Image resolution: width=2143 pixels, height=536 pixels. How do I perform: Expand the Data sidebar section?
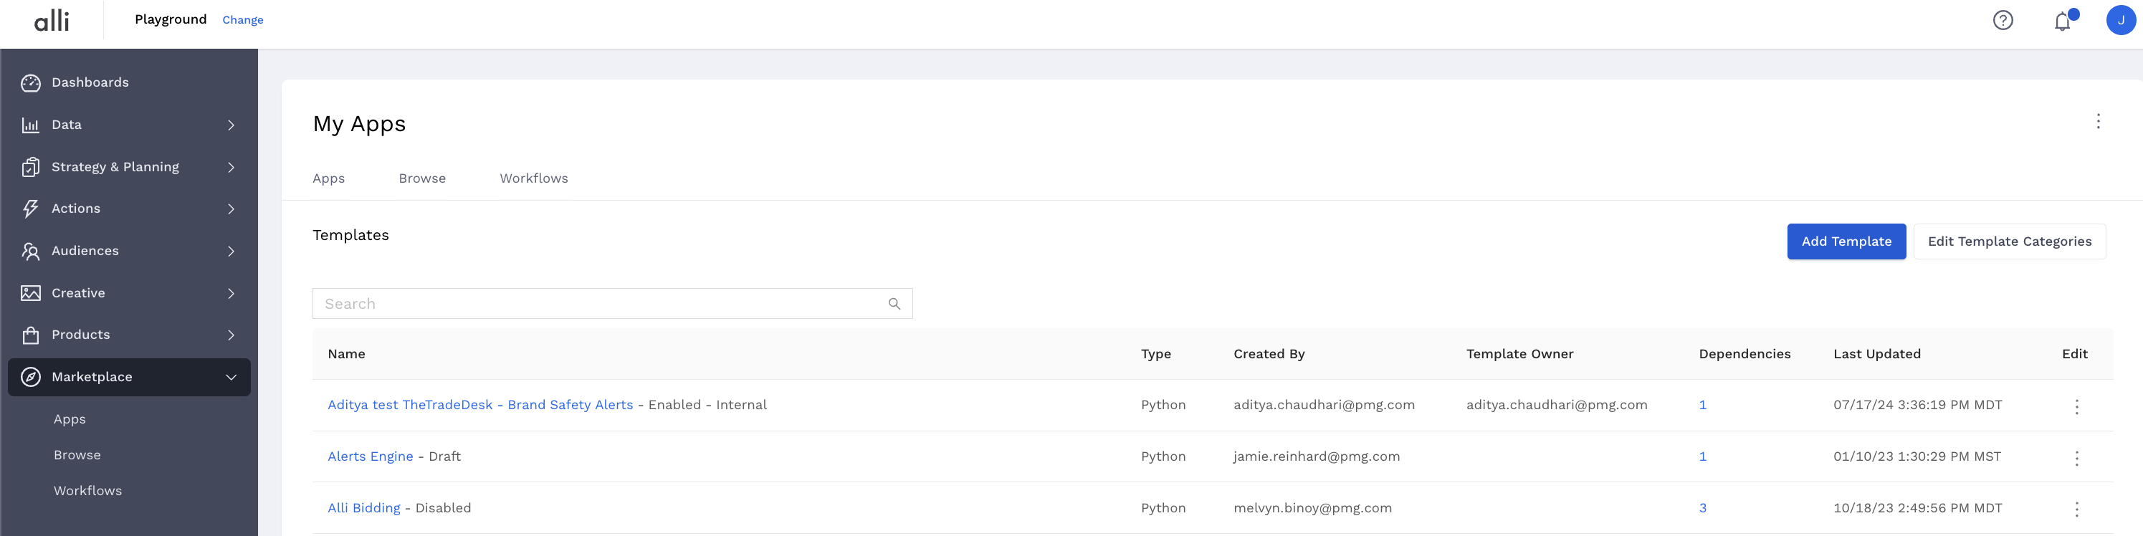(129, 125)
